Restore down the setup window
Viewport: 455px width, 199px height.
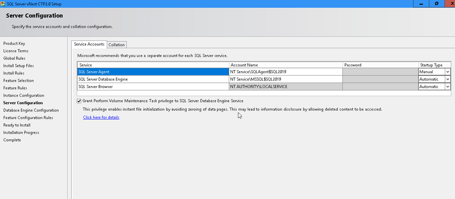pos(437,4)
